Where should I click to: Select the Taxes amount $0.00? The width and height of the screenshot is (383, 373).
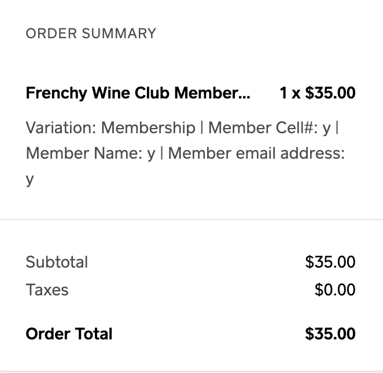[335, 290]
